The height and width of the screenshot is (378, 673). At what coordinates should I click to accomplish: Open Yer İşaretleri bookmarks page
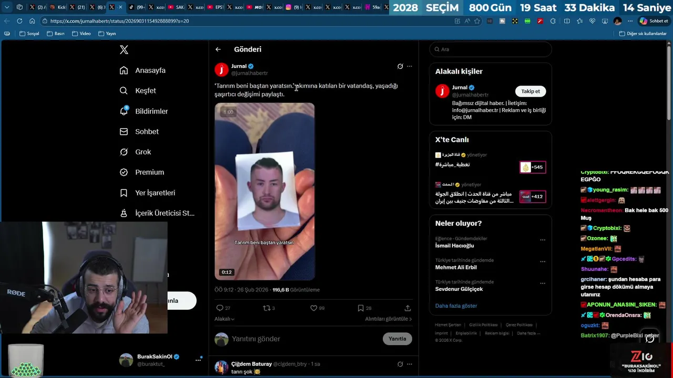pyautogui.click(x=147, y=193)
